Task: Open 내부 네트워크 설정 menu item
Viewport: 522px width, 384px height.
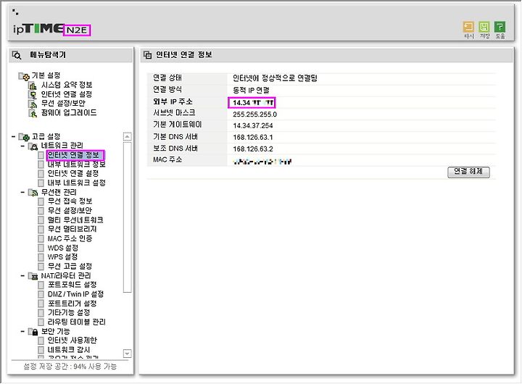Action: [x=77, y=183]
